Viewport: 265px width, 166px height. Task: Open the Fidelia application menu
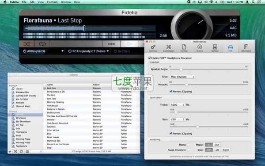coord(14,2)
